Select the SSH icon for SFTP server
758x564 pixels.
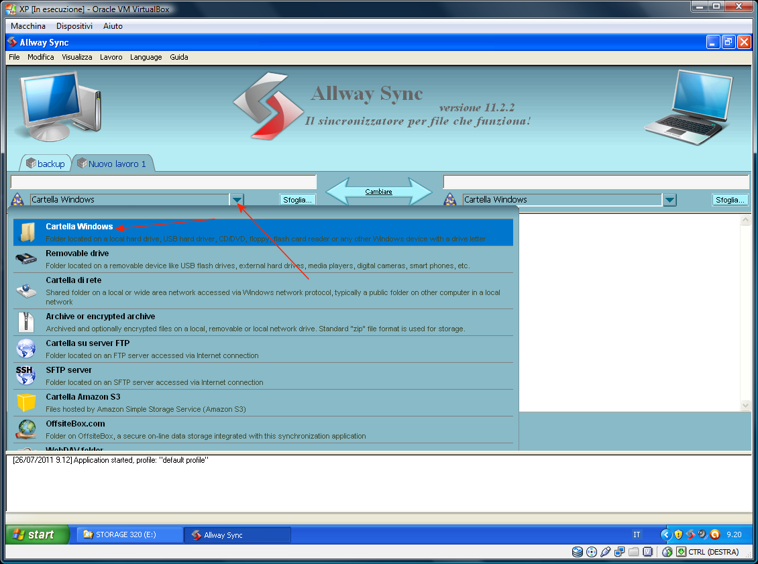tap(25, 375)
